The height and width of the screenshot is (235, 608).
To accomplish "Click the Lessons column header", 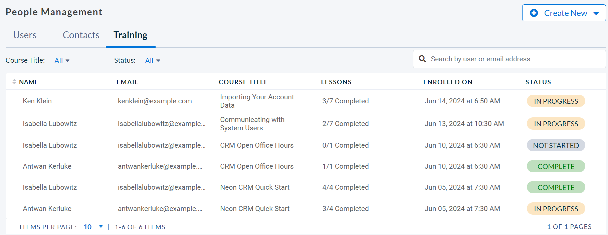I will tap(336, 82).
